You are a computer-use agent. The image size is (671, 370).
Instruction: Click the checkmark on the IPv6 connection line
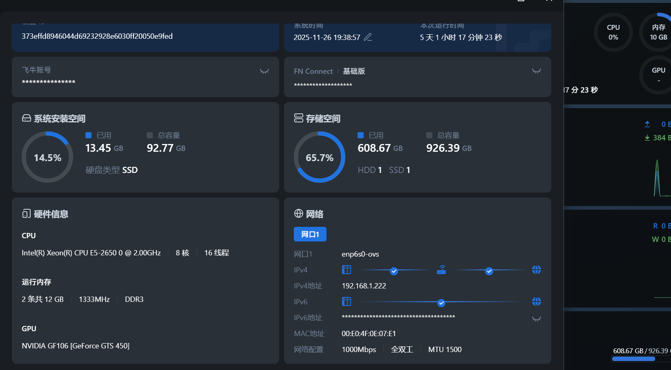coord(441,303)
